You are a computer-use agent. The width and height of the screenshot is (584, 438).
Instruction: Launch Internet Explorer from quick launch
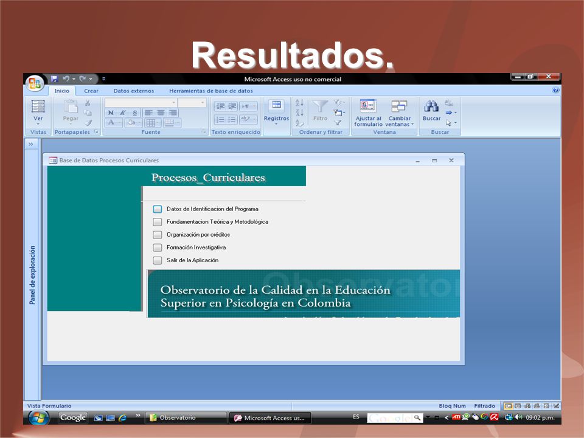tap(122, 418)
